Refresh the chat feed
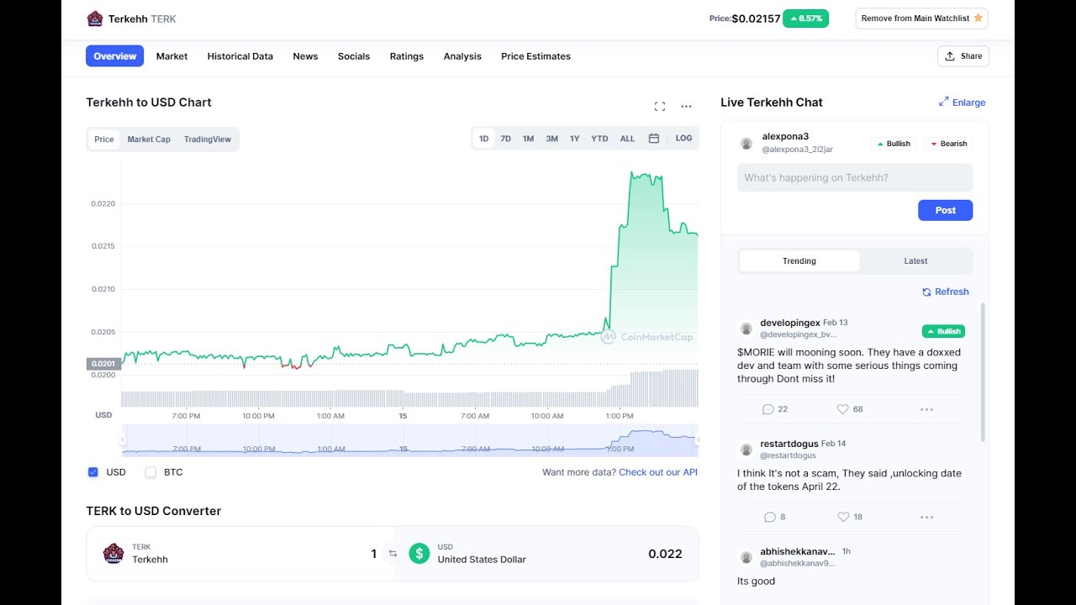 click(x=945, y=292)
